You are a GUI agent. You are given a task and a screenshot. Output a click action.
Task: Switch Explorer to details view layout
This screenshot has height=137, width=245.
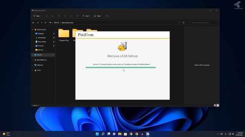215,105
